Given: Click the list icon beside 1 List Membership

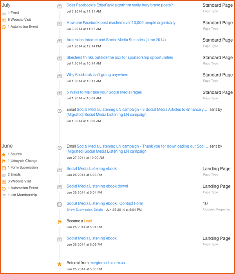Looking at the screenshot, I should [4, 195].
